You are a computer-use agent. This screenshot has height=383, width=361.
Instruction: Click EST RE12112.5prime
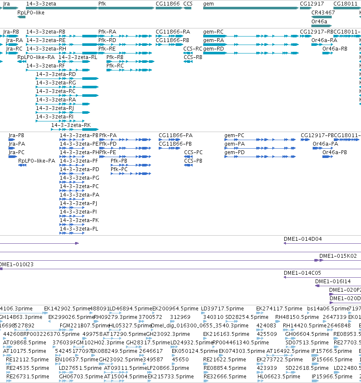(x=27, y=360)
